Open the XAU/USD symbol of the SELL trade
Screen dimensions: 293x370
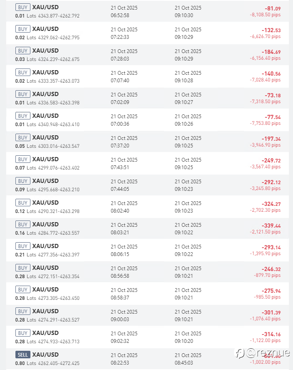pos(45,355)
